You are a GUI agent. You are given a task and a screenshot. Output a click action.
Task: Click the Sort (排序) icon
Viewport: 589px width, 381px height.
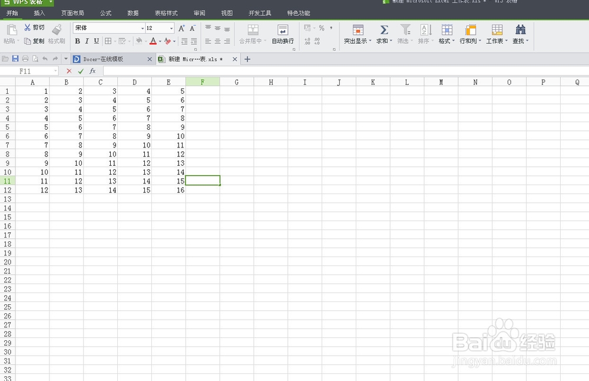(x=426, y=30)
